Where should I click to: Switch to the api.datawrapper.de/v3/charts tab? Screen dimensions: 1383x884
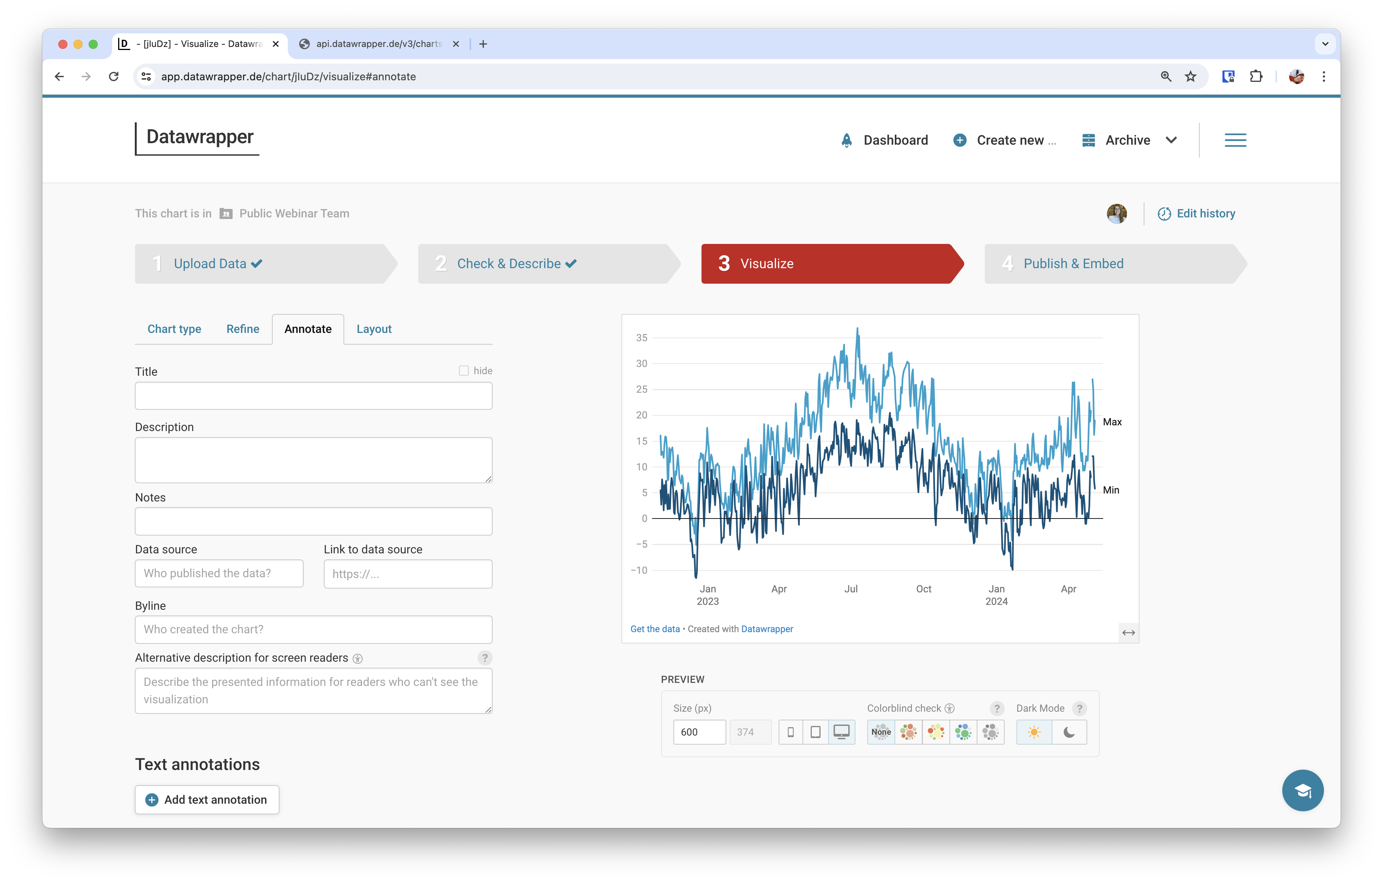coord(379,44)
